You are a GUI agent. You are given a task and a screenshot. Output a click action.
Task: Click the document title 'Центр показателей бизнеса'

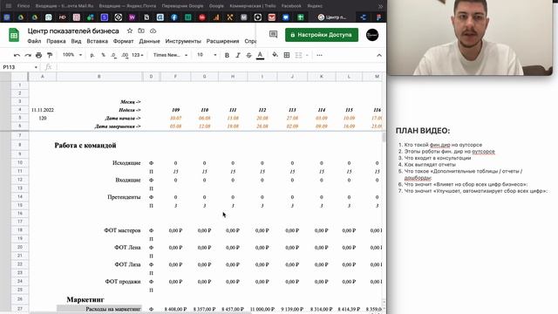[73, 31]
